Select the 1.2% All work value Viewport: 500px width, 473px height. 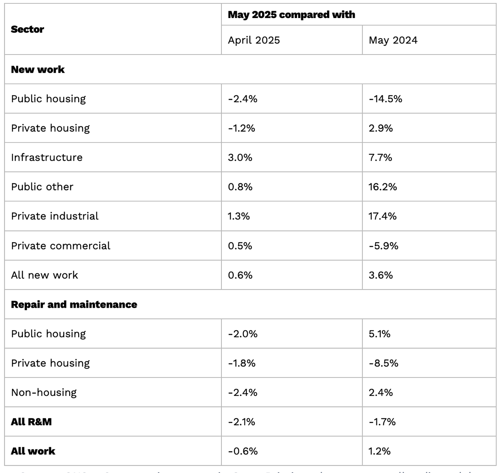pyautogui.click(x=379, y=451)
